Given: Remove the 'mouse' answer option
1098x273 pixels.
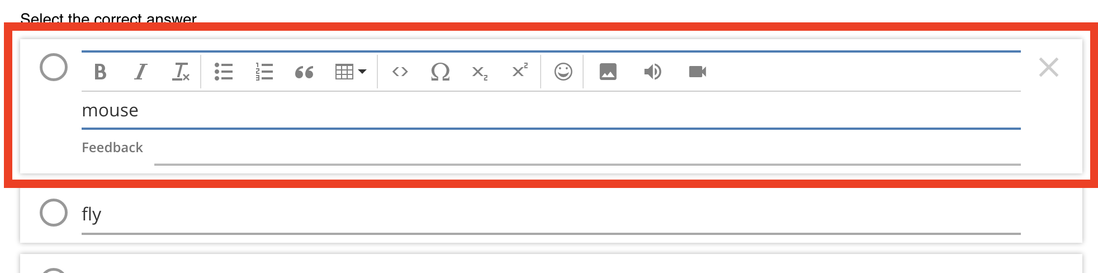Looking at the screenshot, I should click(1048, 68).
